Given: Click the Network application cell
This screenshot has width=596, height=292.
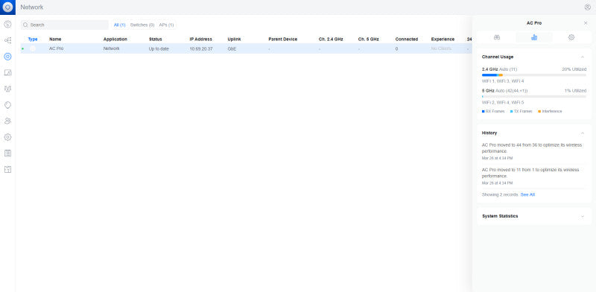Looking at the screenshot, I should [111, 48].
